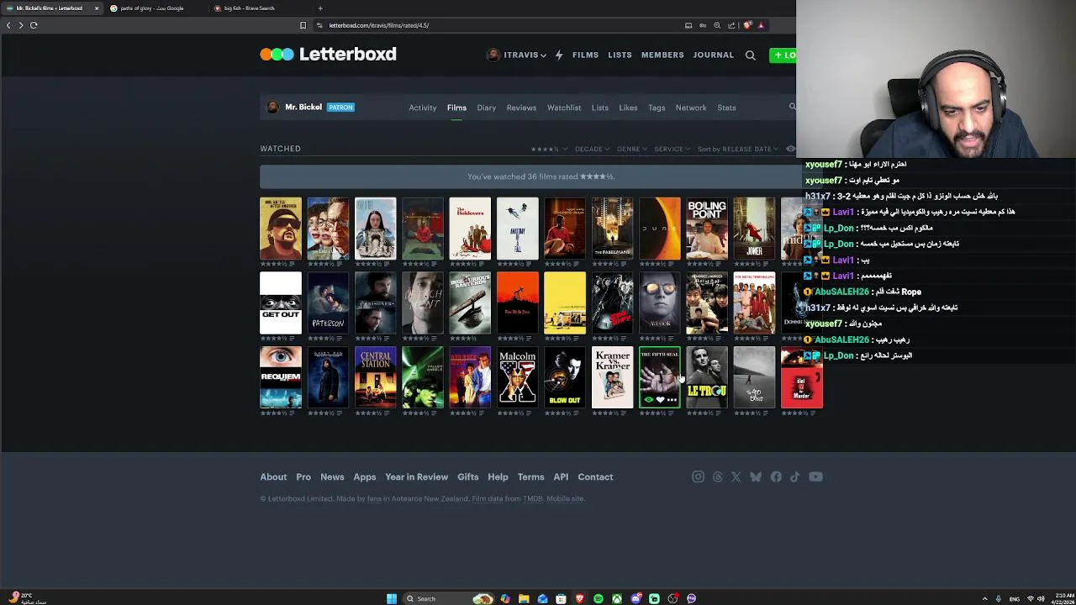Reload the page with refresh icon
Image resolution: width=1076 pixels, height=605 pixels.
34,25
